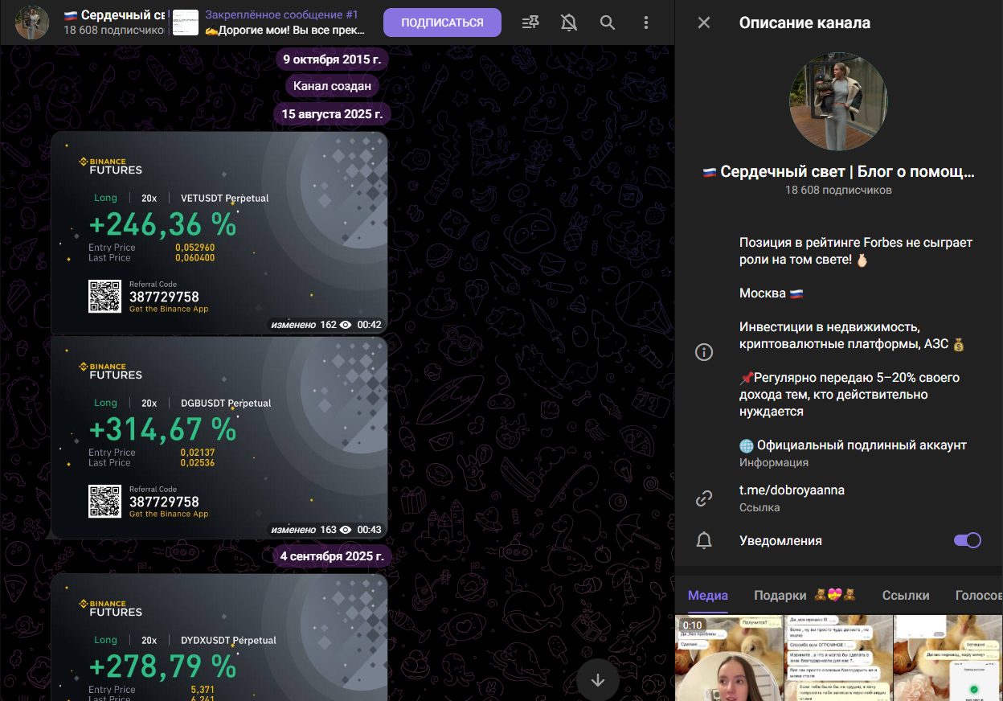Click the Официальный подлинный аккаунт text
Viewport: 1003px width, 701px height.
click(x=853, y=445)
